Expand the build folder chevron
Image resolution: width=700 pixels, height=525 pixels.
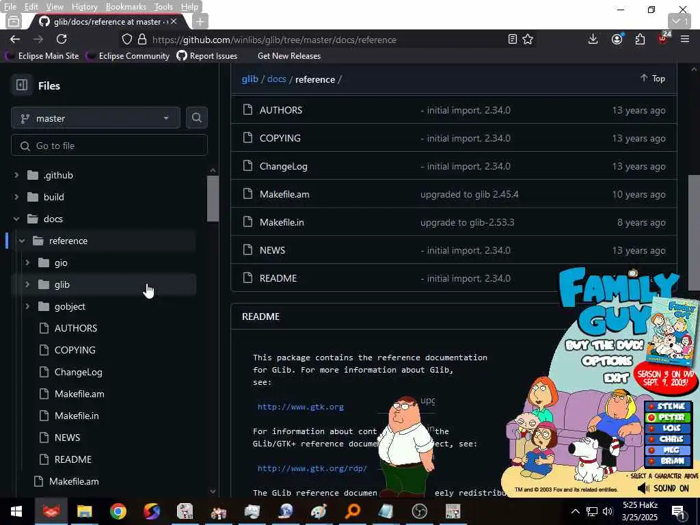(16, 197)
